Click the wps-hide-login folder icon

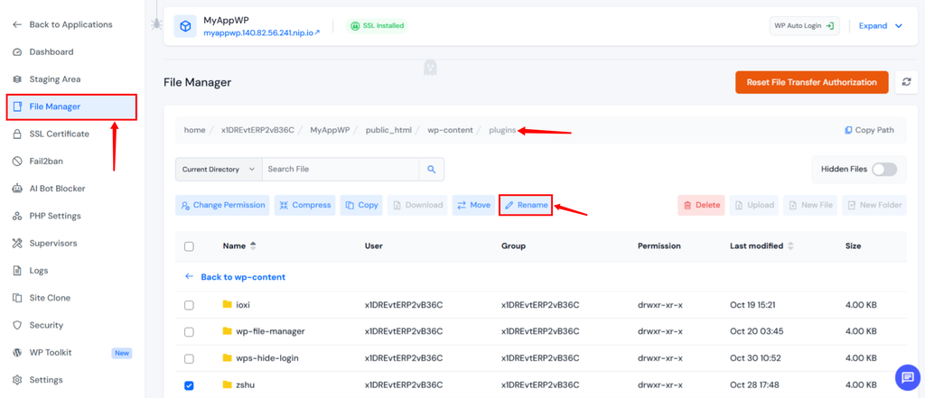[227, 358]
